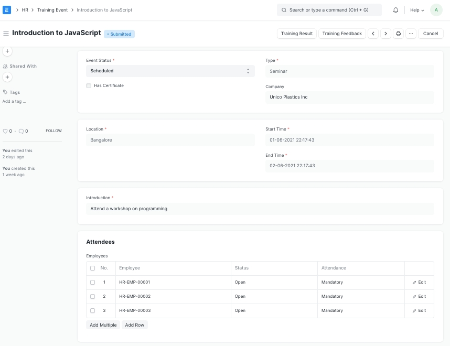450x346 pixels.
Task: Open the Event Status dropdown
Action: click(170, 71)
